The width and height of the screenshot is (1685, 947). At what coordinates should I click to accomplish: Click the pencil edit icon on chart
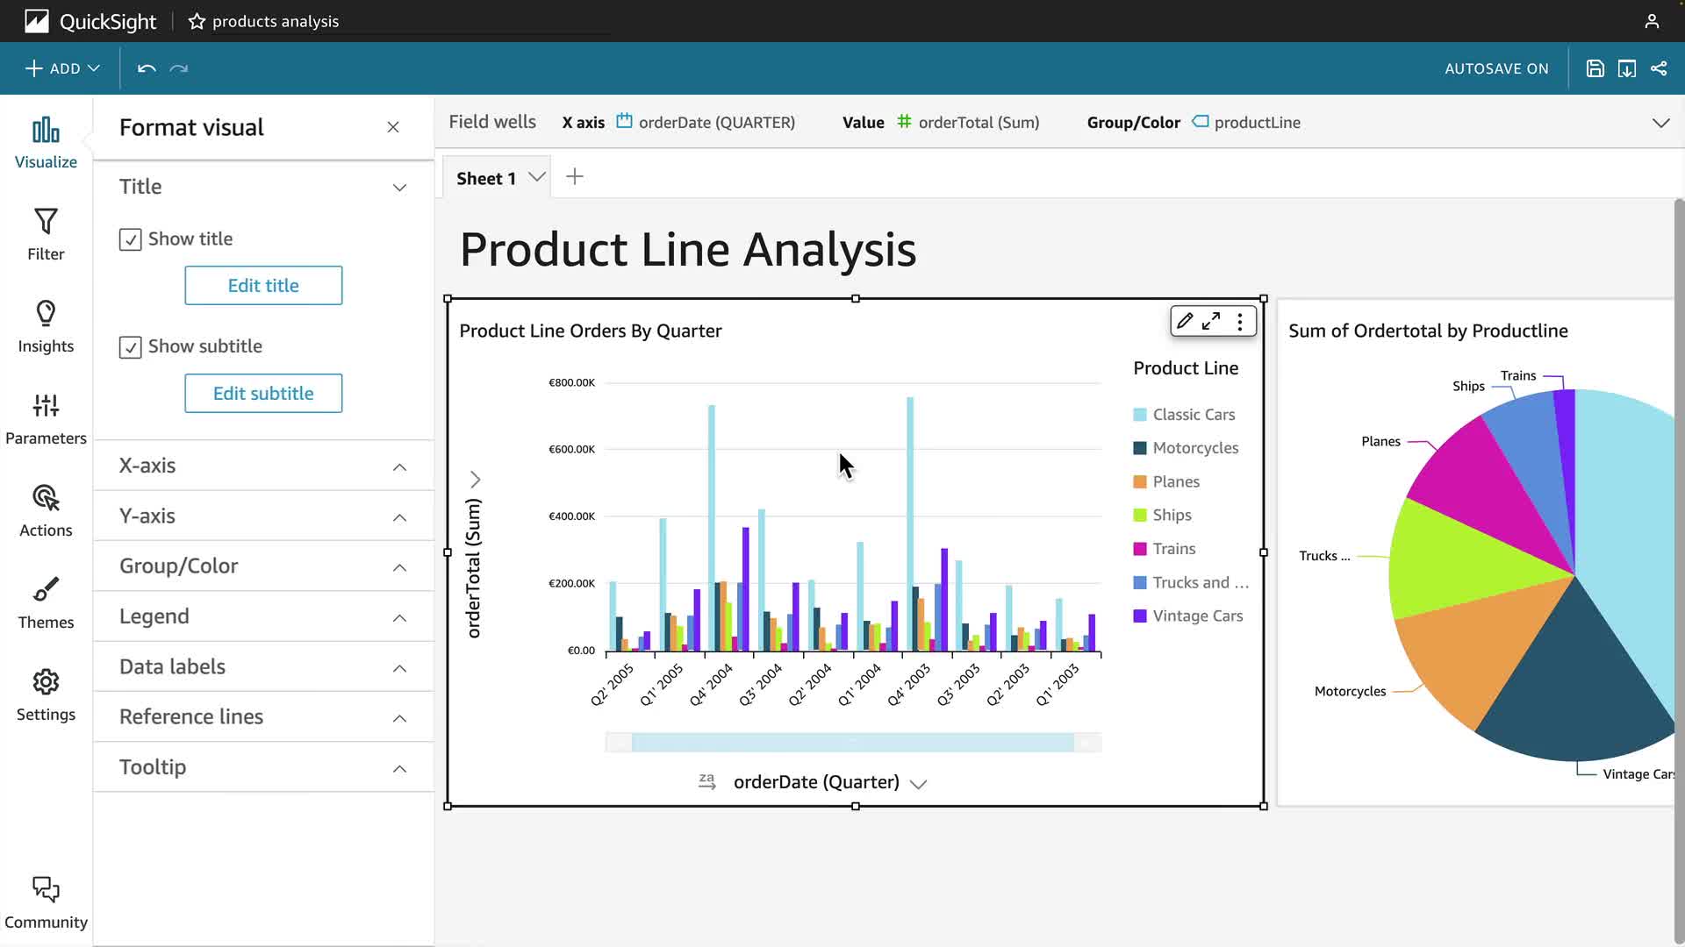click(1185, 321)
